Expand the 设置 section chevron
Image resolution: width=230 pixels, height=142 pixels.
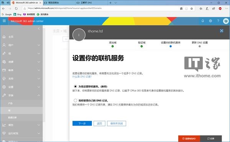[39, 87]
